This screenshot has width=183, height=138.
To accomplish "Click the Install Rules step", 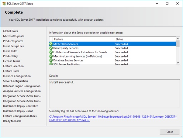I will (x=10, y=51).
